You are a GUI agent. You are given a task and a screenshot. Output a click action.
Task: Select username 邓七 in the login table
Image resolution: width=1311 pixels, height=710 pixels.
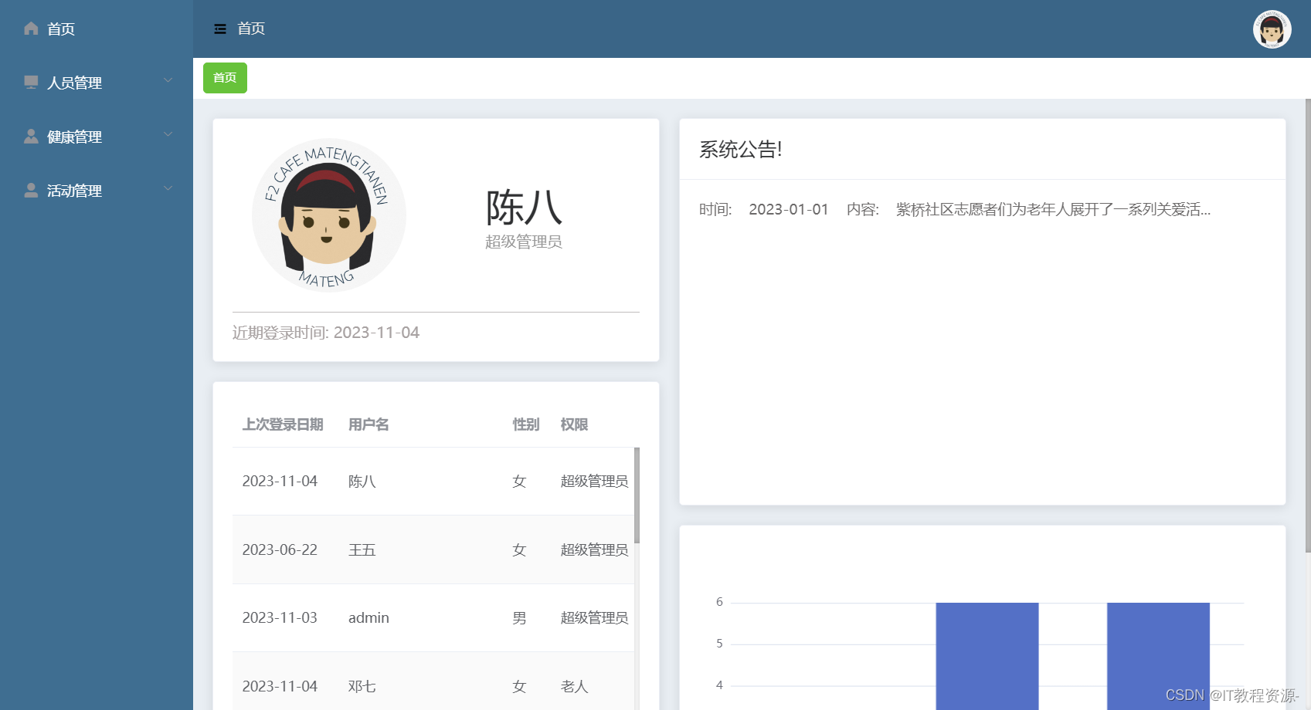(362, 687)
